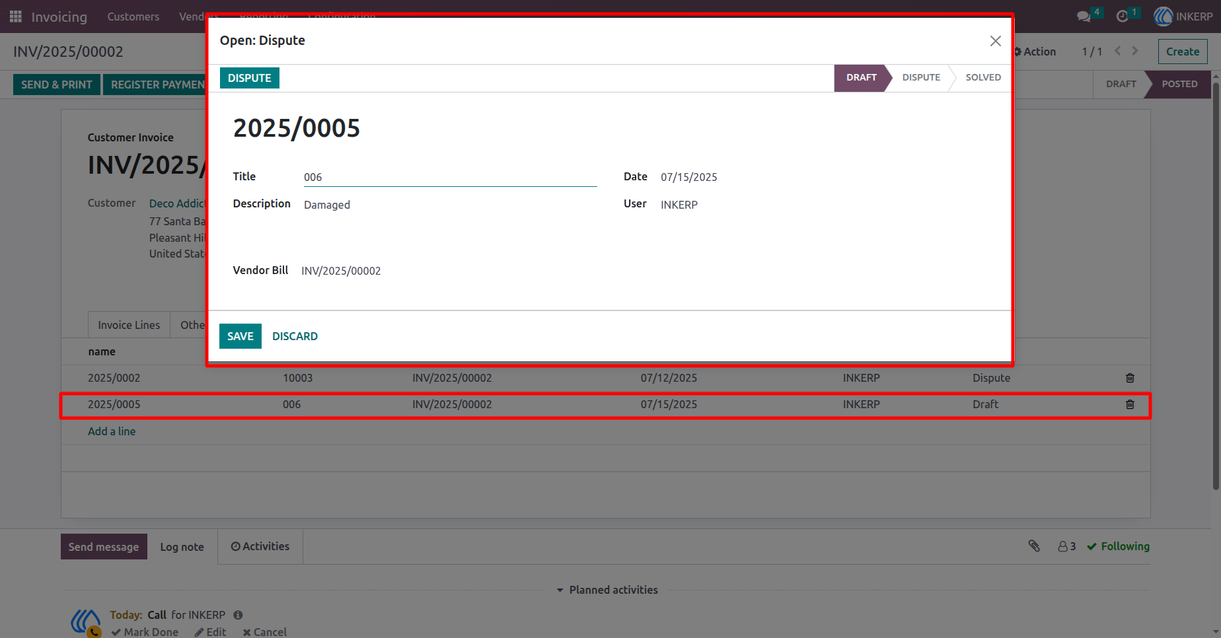Select the DRAFT stage in dialog statusbar
This screenshot has width=1221, height=638.
(x=861, y=77)
